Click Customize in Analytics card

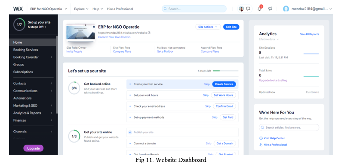pyautogui.click(x=313, y=92)
